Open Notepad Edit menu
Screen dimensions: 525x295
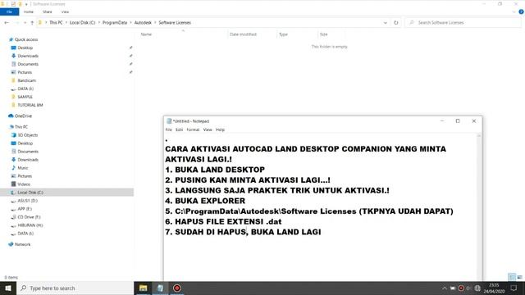180,129
